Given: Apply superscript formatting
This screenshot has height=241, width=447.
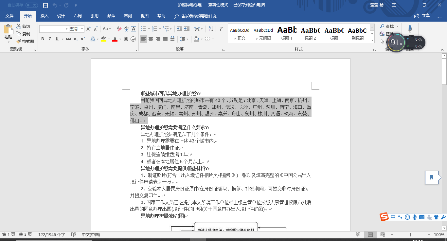Looking at the screenshot, I should (x=83, y=39).
